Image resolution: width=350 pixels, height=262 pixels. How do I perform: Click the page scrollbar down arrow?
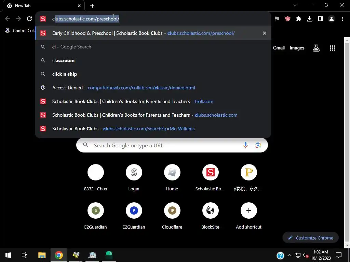coord(347,245)
